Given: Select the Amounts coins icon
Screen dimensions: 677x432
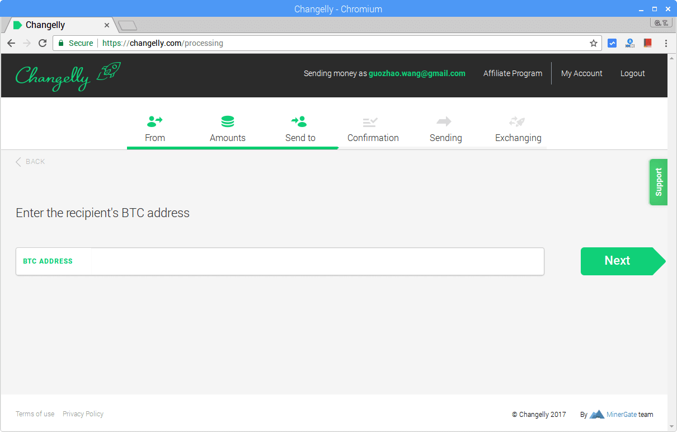Looking at the screenshot, I should click(x=228, y=121).
